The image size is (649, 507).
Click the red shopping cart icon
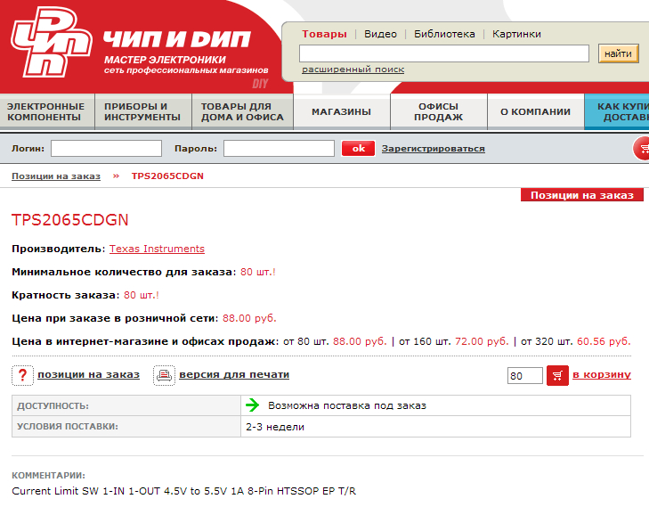[x=557, y=375]
